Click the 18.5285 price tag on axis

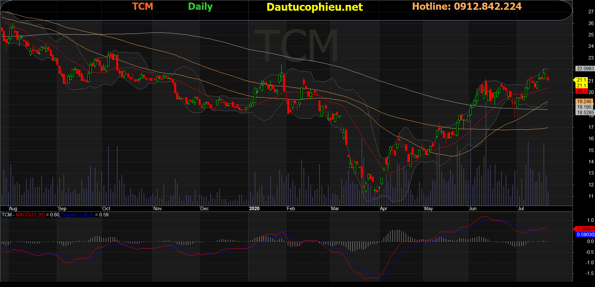click(x=585, y=113)
